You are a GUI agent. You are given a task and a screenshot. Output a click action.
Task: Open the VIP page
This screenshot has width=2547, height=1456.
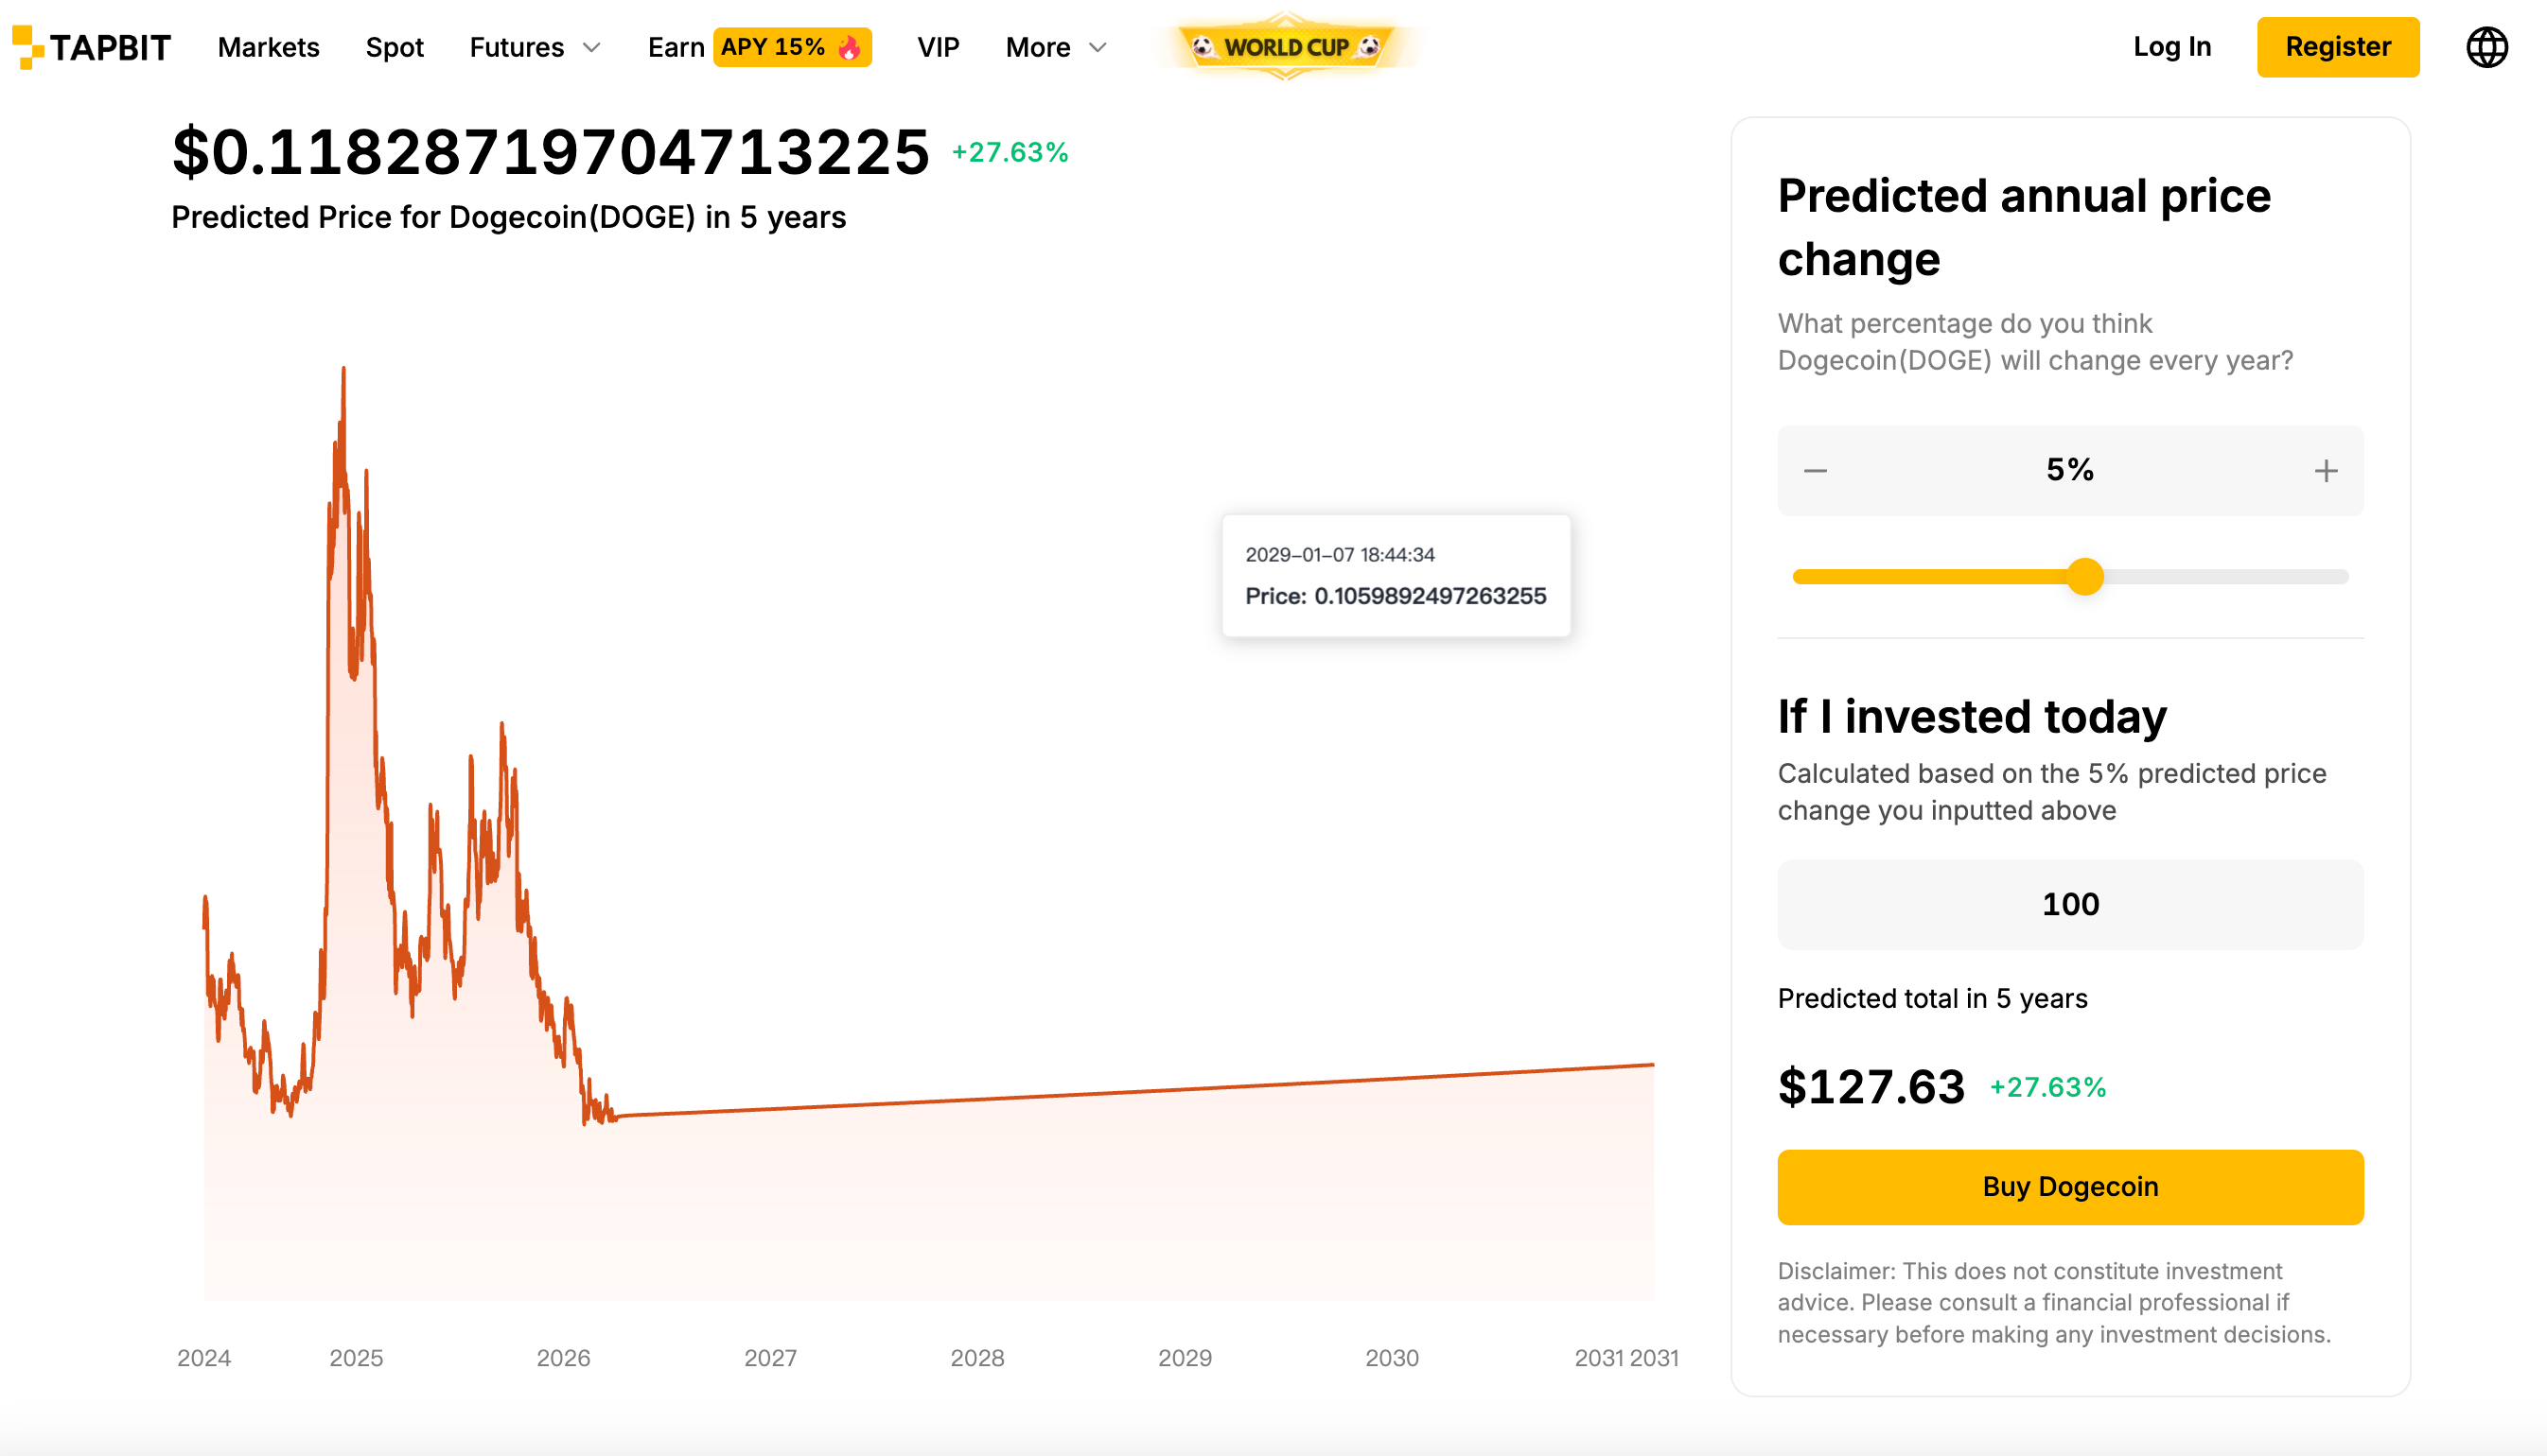coord(938,47)
